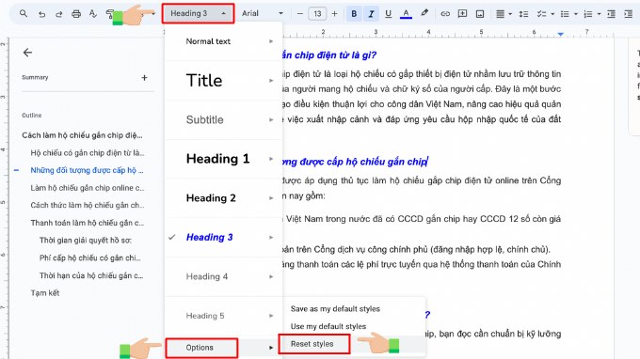Print the document
The height and width of the screenshot is (359, 640).
point(76,14)
